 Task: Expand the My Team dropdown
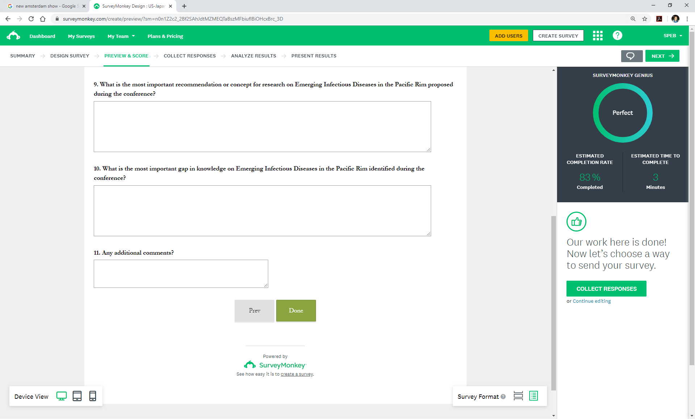coord(121,36)
